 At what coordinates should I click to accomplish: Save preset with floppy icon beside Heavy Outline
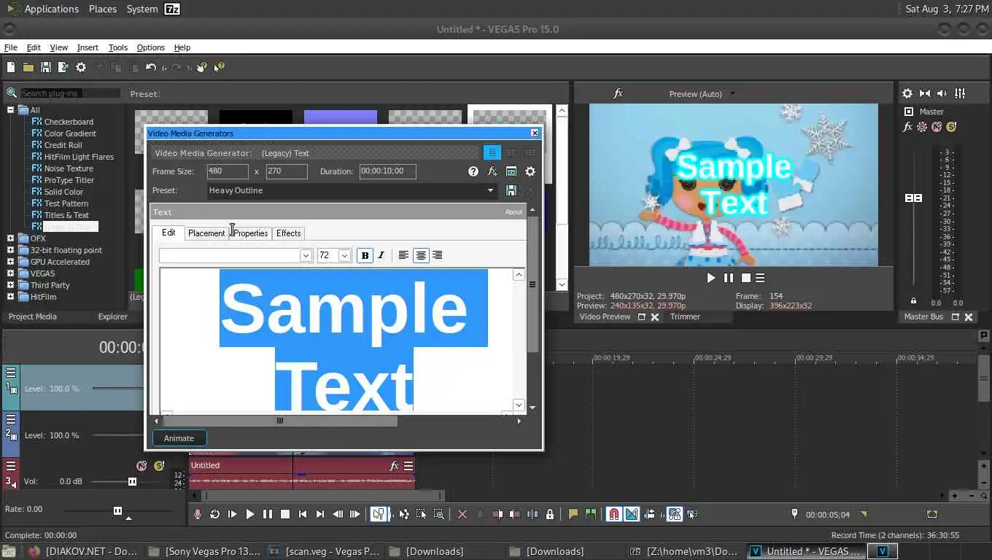point(511,190)
